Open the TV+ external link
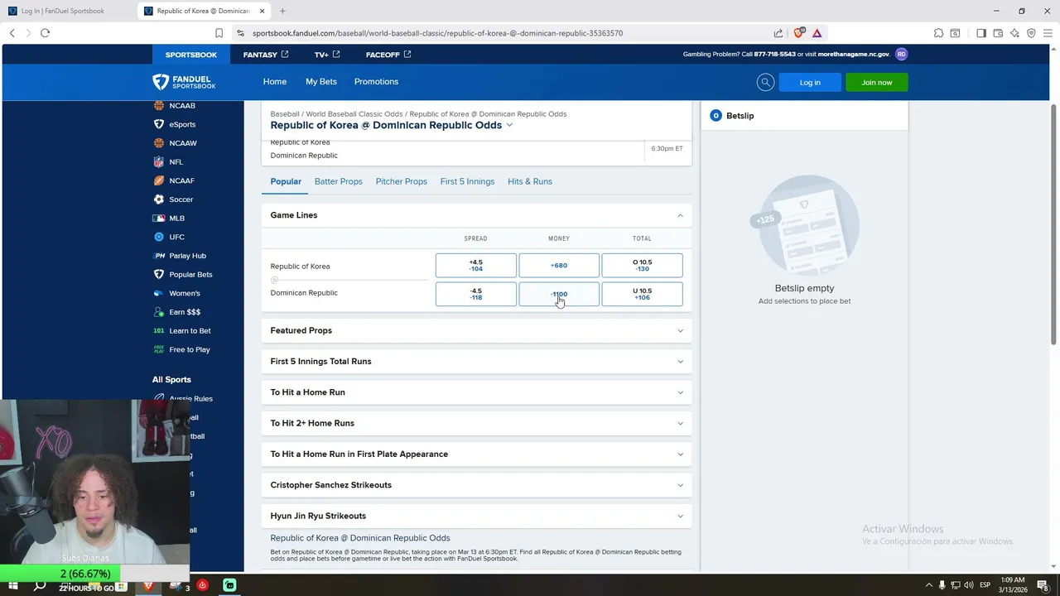The height and width of the screenshot is (596, 1060). point(327,55)
